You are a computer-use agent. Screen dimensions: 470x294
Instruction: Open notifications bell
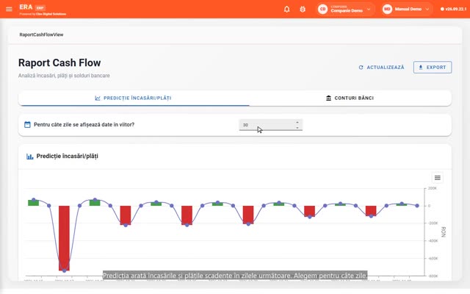point(287,9)
